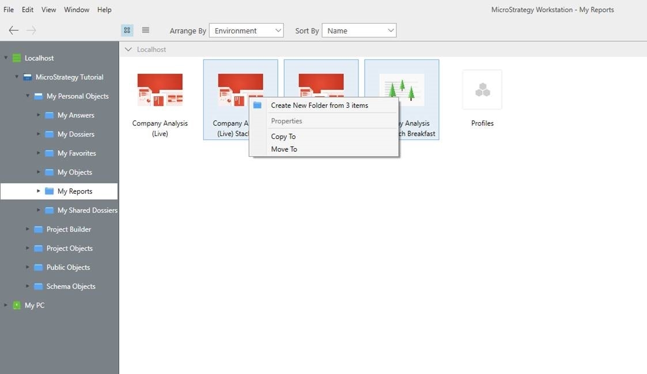
Task: Select the Project Builder tree label
Action: (69, 229)
